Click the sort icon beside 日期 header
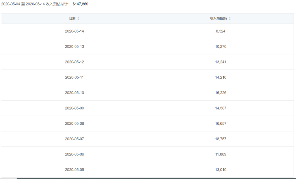 [78, 19]
